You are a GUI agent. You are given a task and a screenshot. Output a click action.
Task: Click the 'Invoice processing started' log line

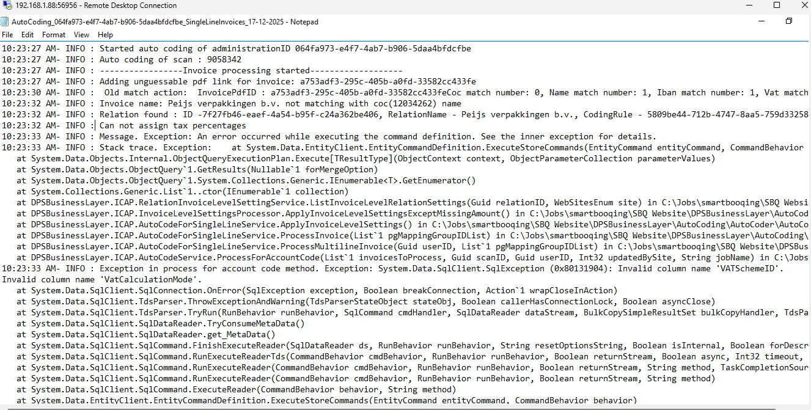tap(251, 71)
